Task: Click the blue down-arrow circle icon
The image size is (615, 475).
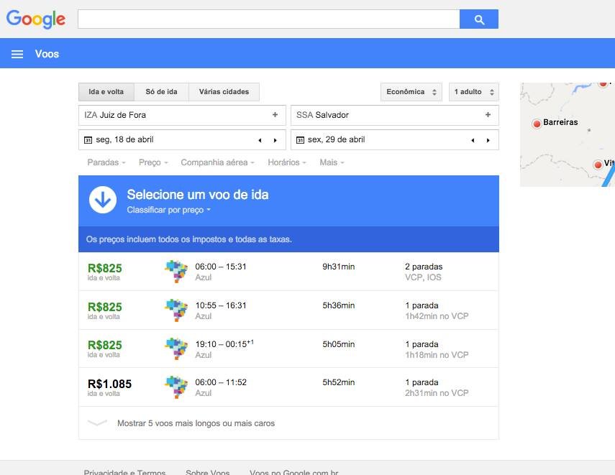Action: pos(103,200)
